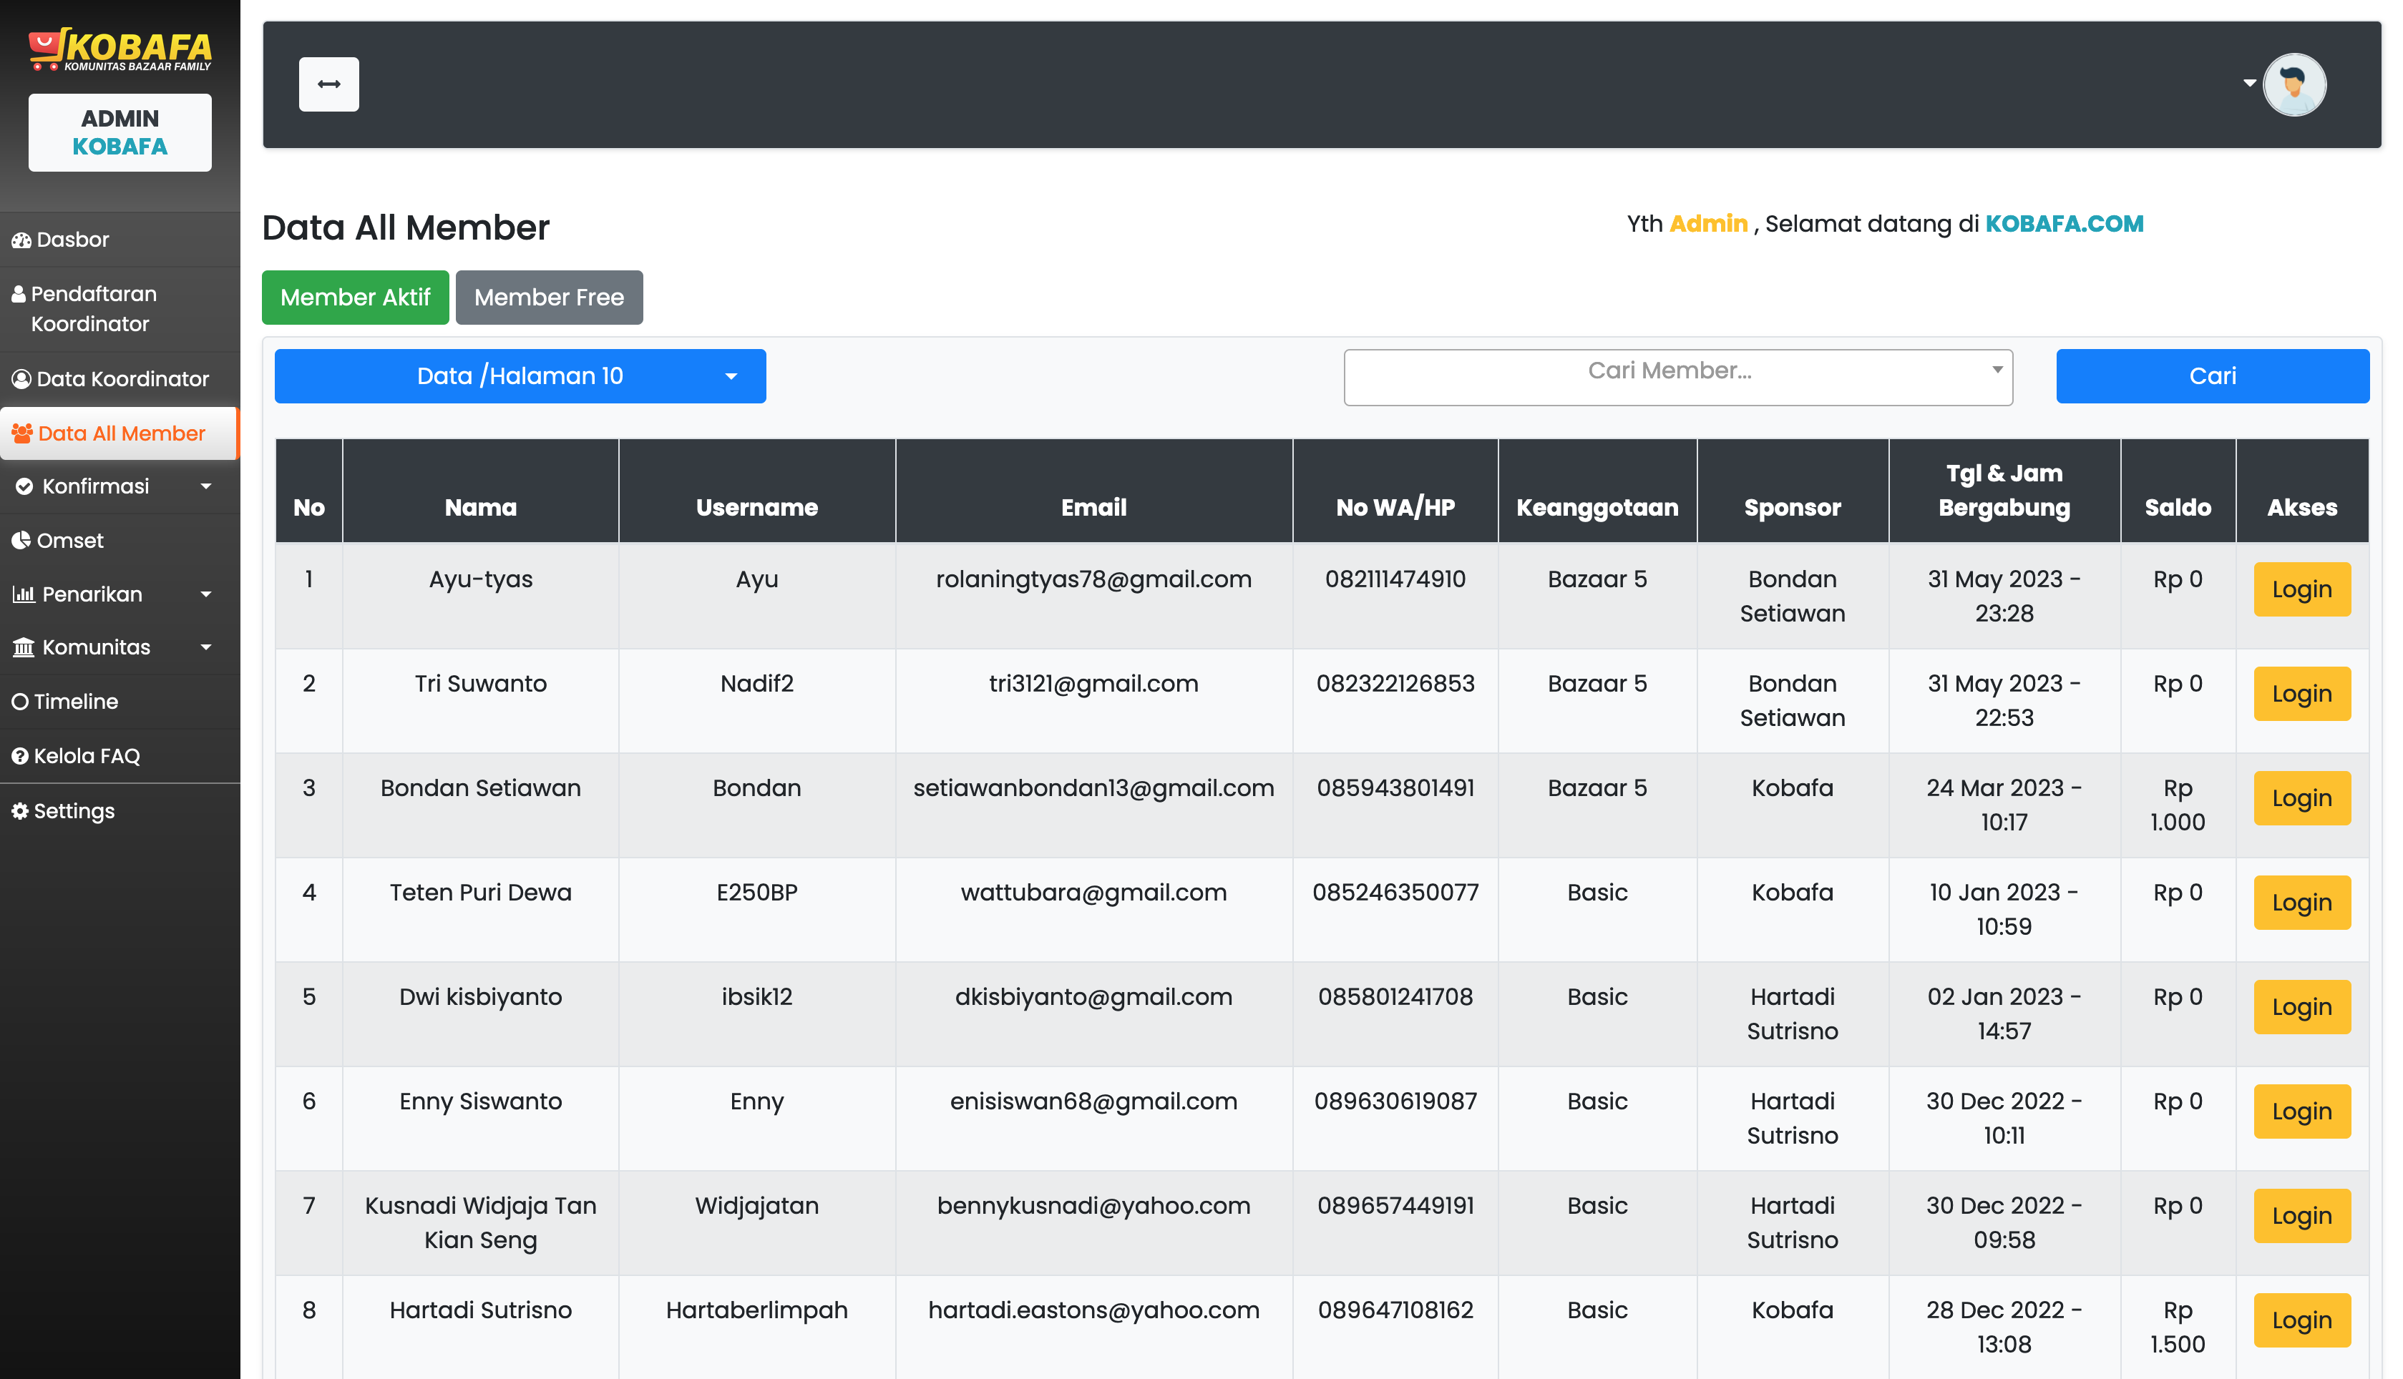Open the admin avatar profile picture

(2294, 84)
